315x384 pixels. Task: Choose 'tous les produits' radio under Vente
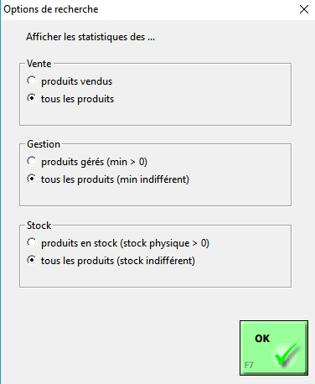(32, 98)
